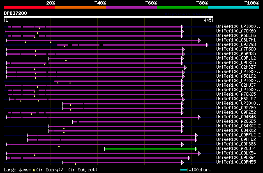Click the orange ~40% identity legend segment
The image size is (263, 173).
click(x=81, y=7)
